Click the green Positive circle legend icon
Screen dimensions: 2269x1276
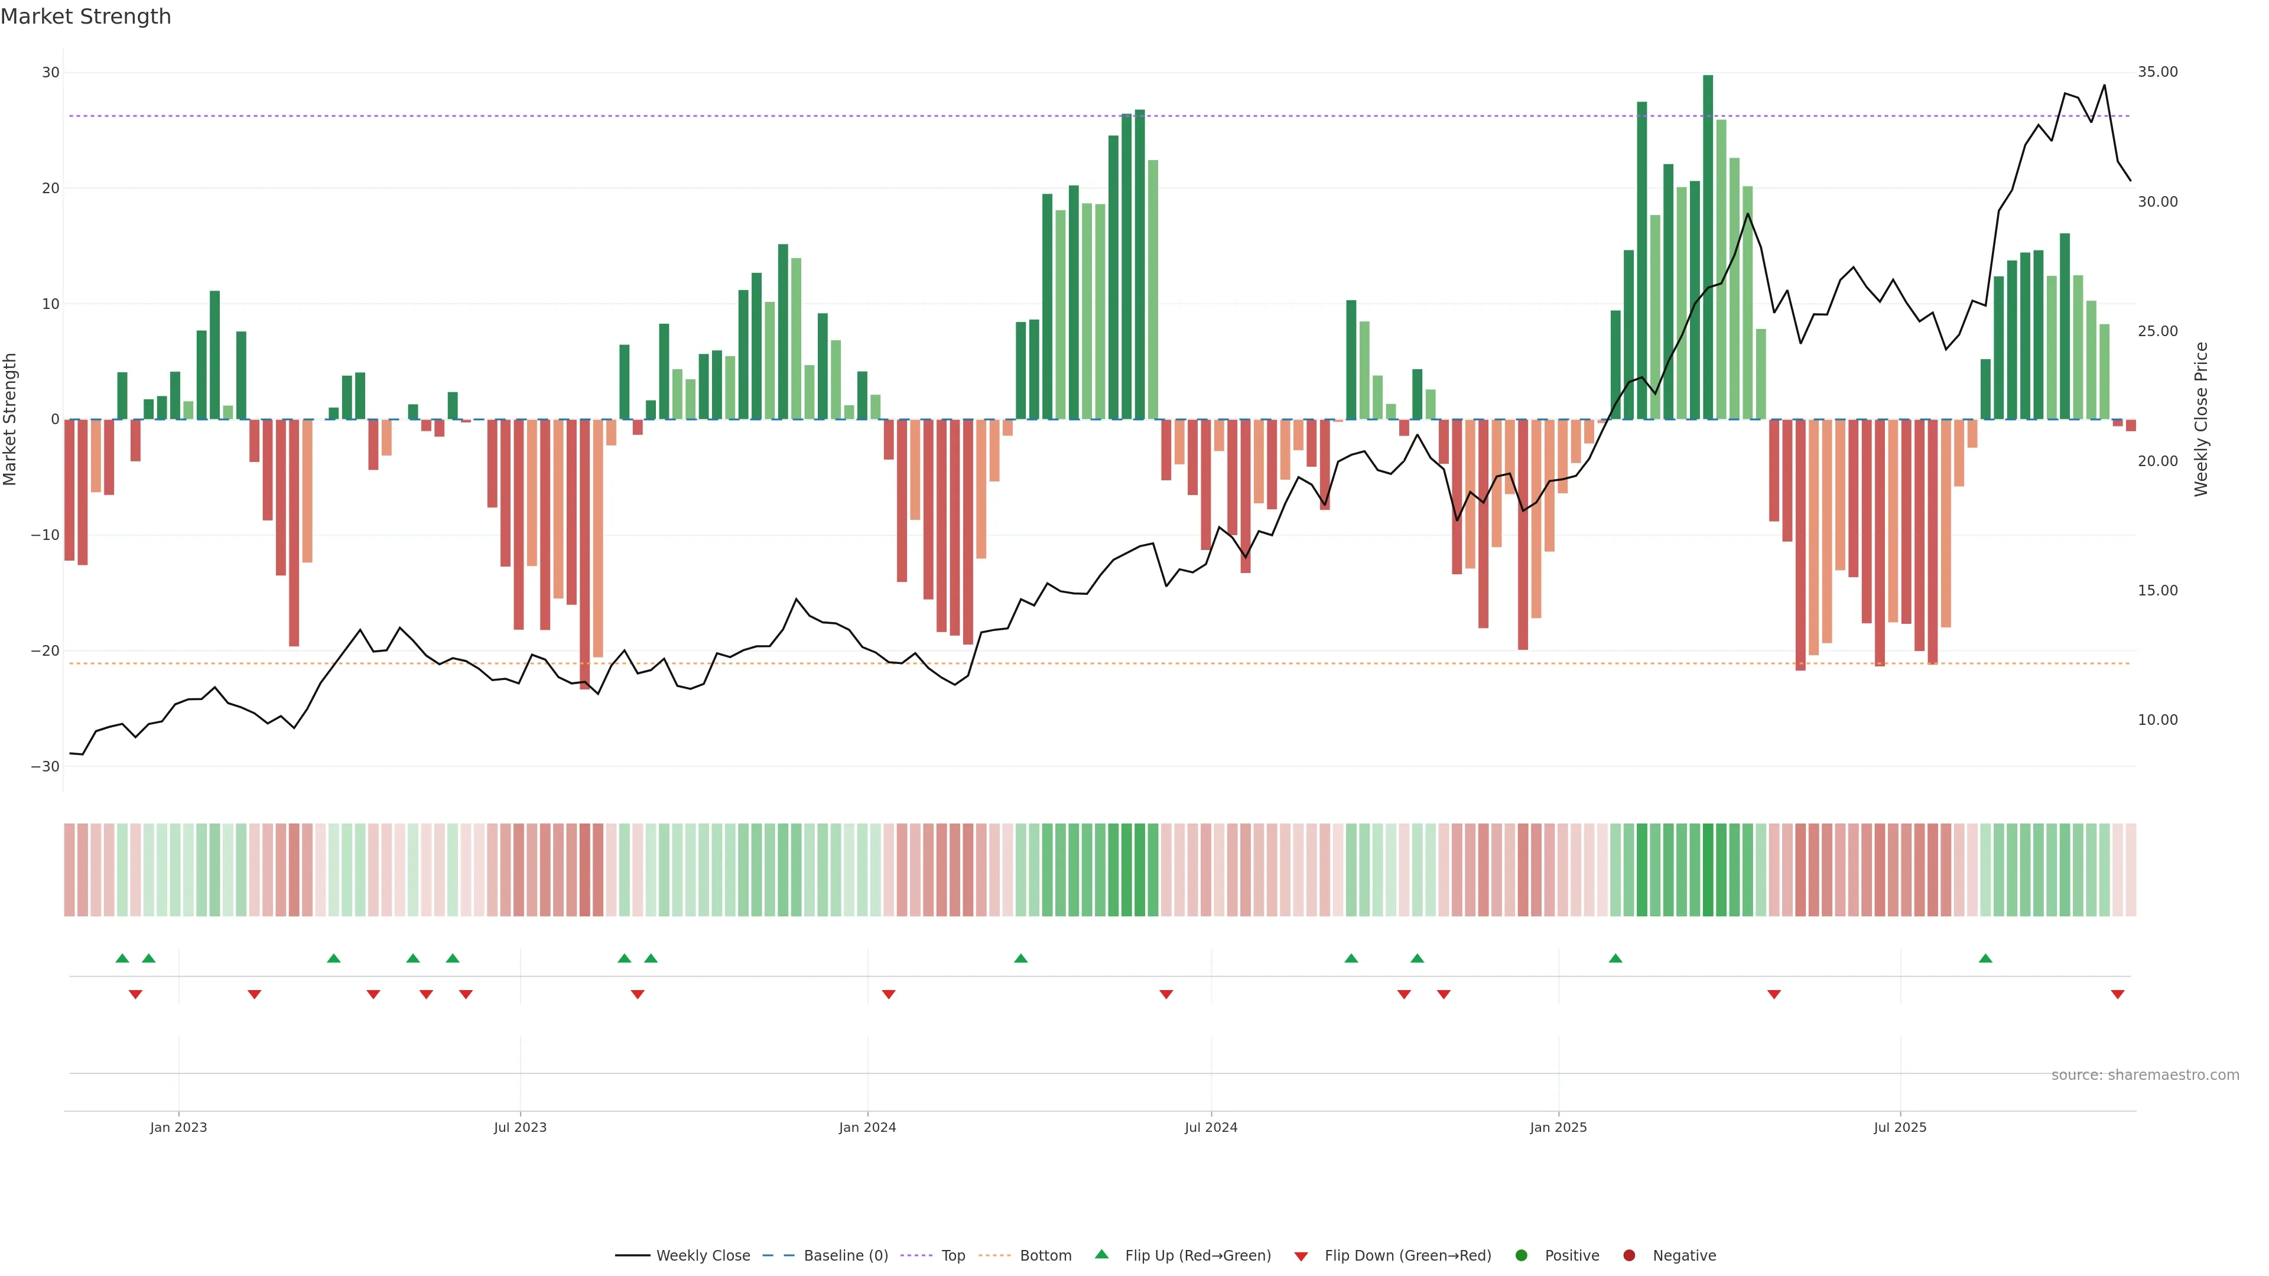[x=1521, y=1255]
